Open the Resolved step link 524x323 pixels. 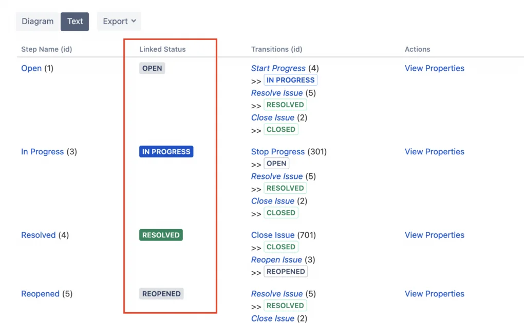(x=39, y=235)
